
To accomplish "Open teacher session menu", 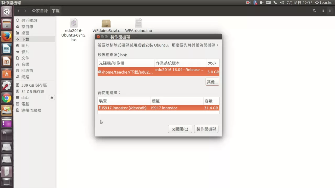I will point(325,3).
